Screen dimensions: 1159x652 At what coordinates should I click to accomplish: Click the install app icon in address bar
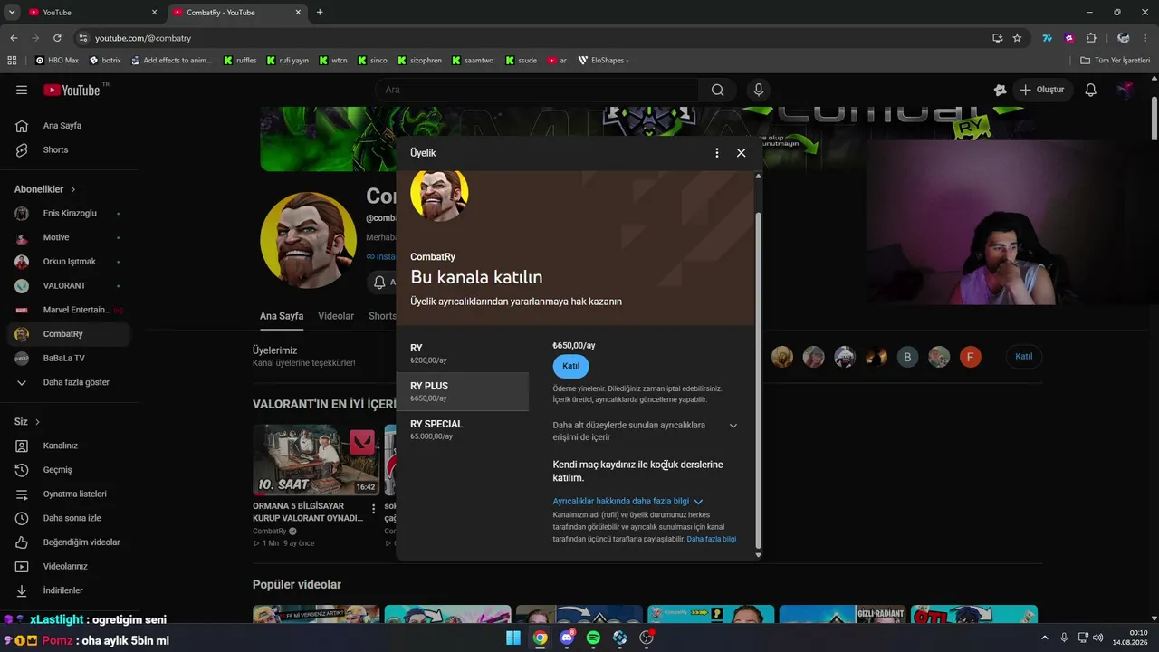click(x=997, y=38)
